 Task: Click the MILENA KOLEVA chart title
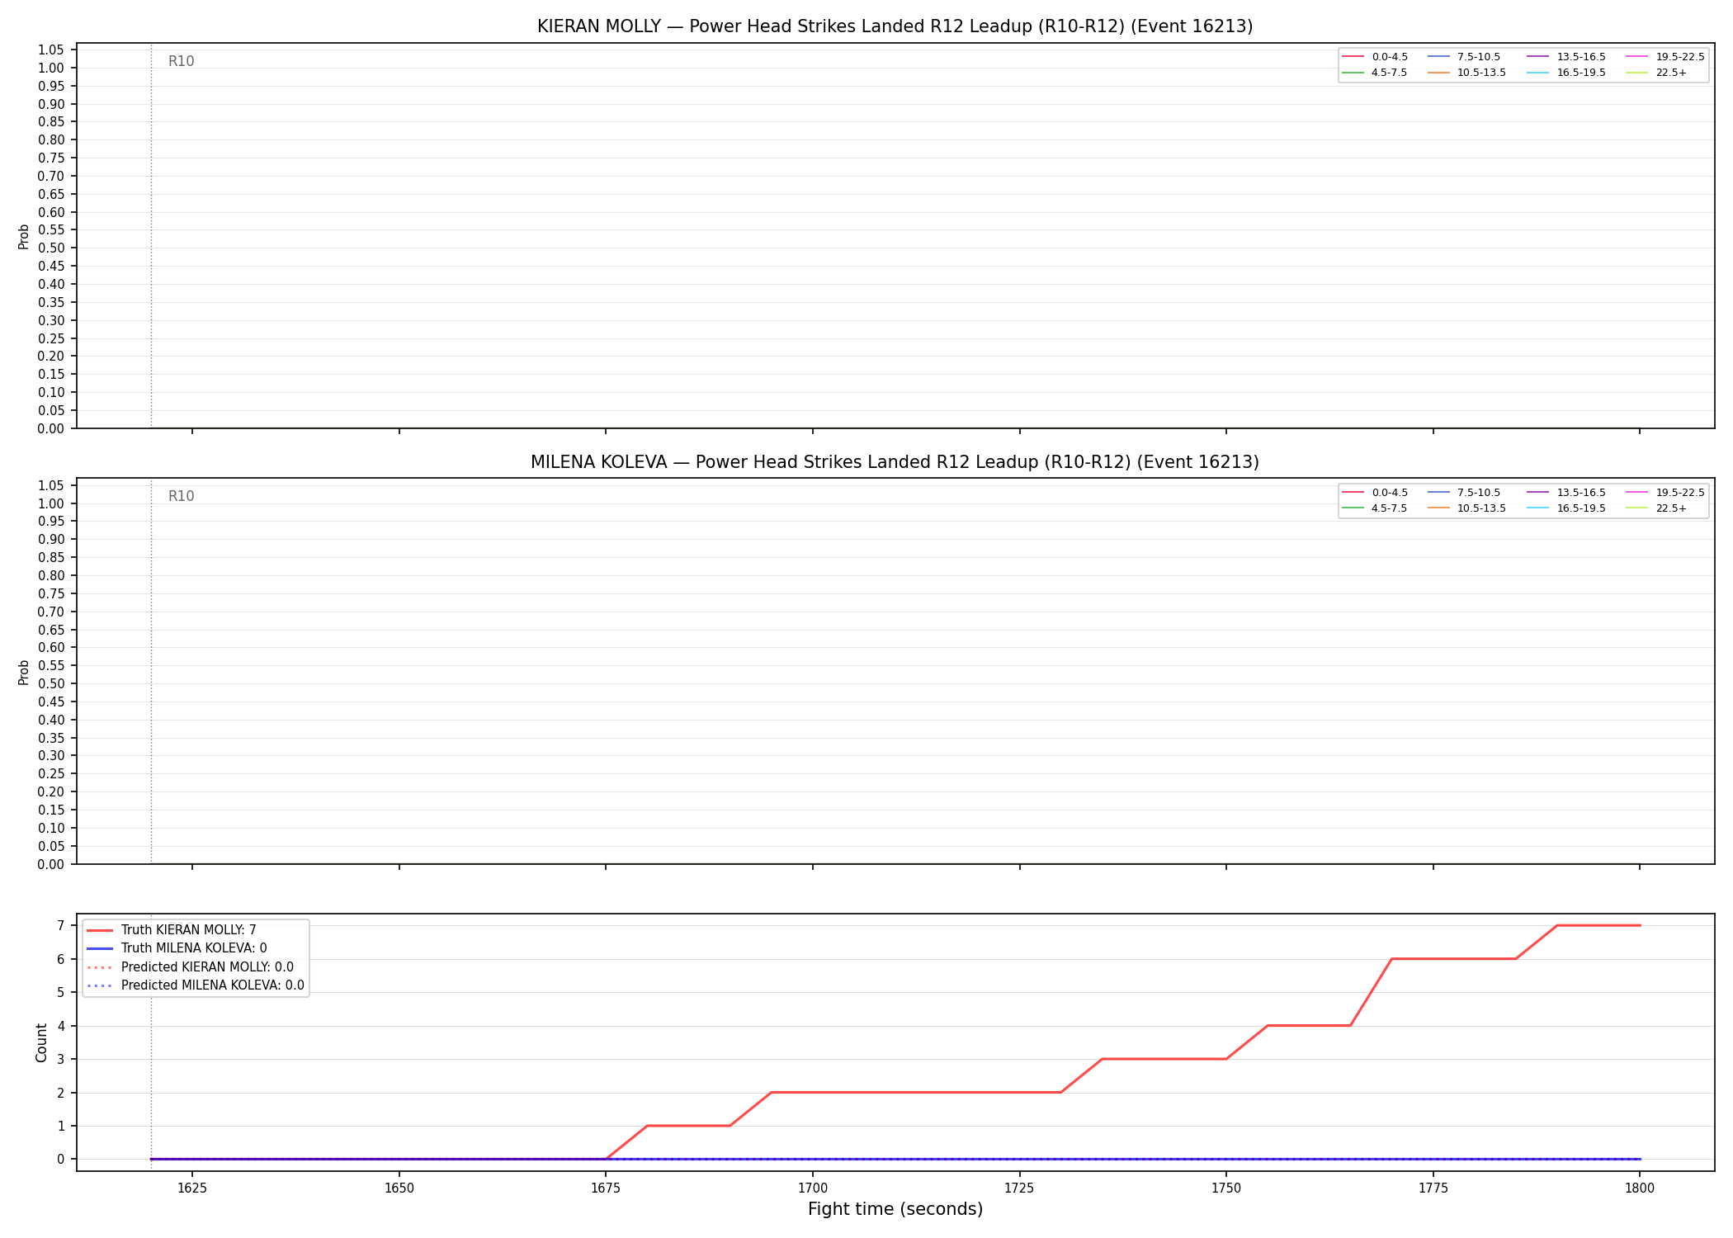(x=895, y=462)
